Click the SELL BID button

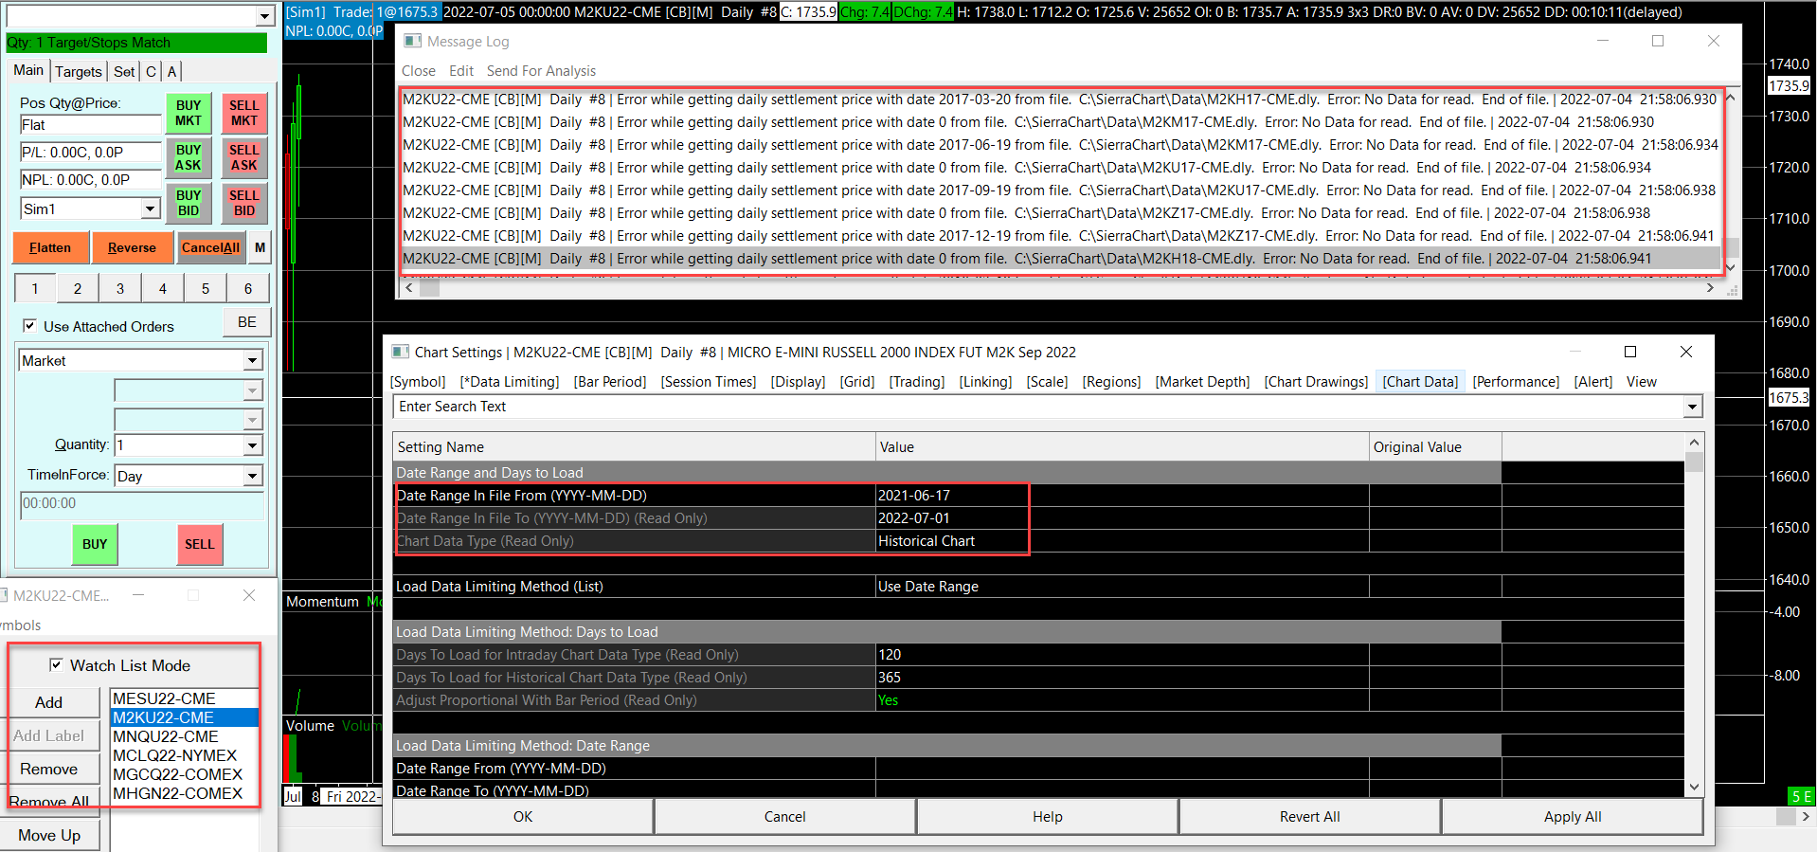tap(243, 203)
